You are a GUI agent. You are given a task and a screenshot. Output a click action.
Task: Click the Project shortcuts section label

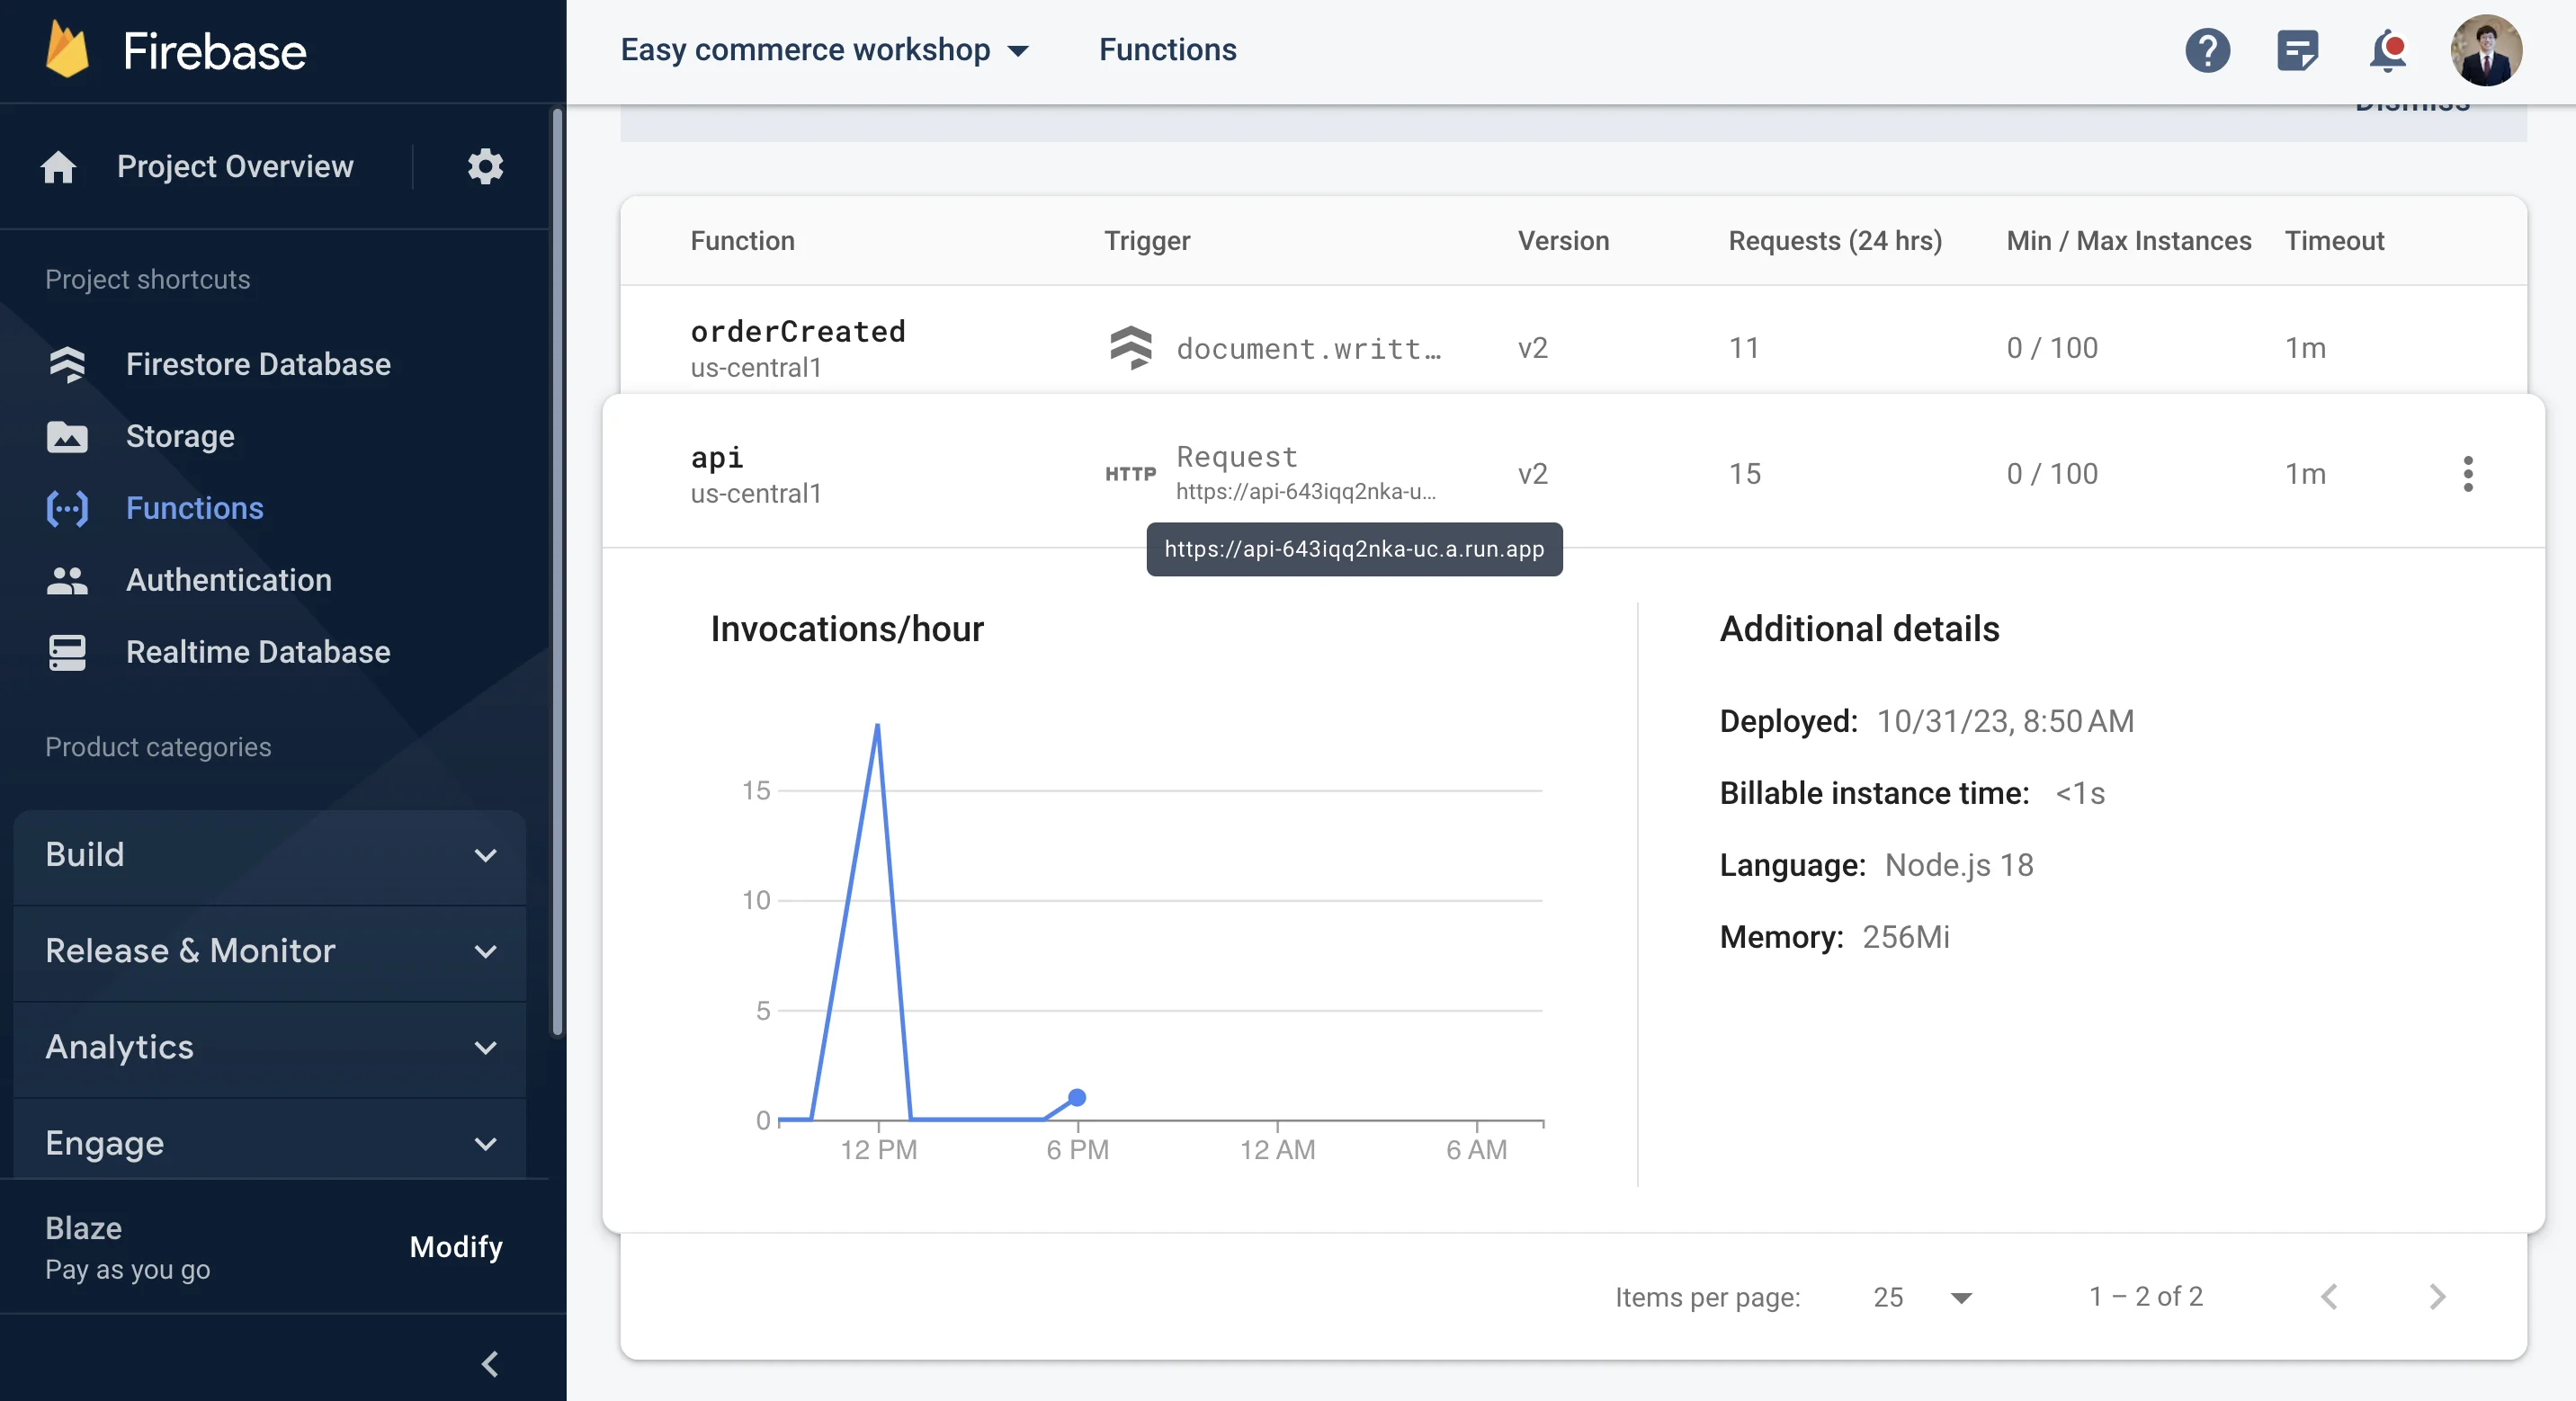tap(148, 279)
